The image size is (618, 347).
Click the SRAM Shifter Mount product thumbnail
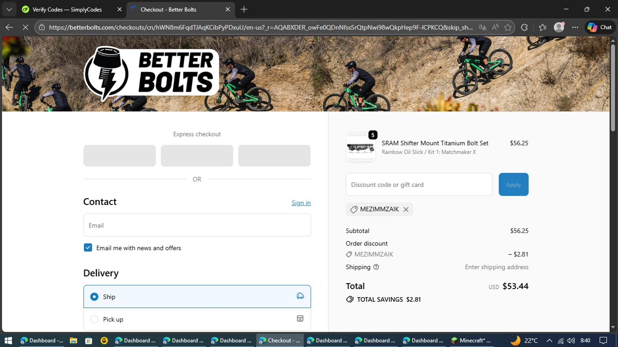pos(361,147)
